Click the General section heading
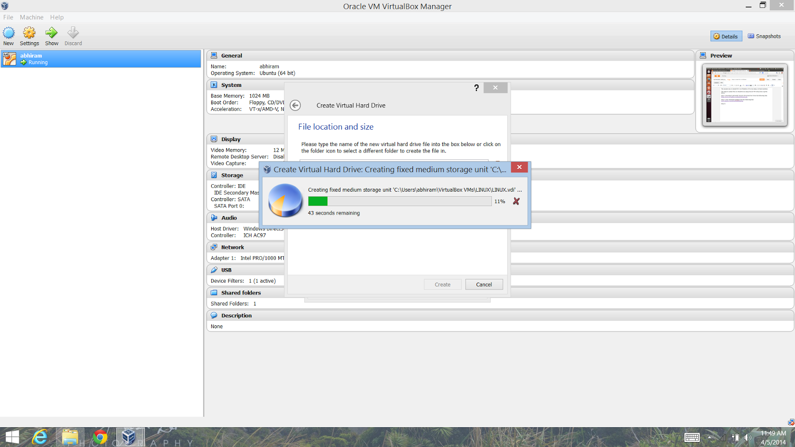This screenshot has width=795, height=447. coord(232,56)
